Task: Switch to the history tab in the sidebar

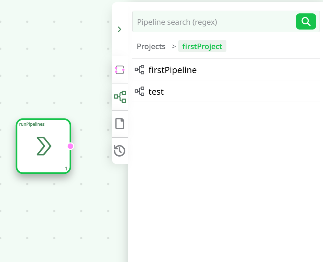Action: coord(120,150)
